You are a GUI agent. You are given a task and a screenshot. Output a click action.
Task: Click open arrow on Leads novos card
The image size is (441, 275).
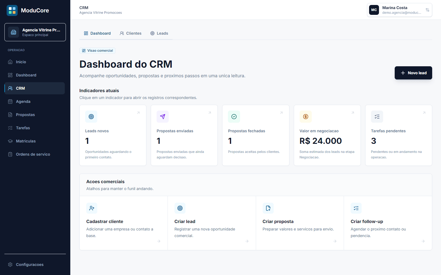[138, 113]
